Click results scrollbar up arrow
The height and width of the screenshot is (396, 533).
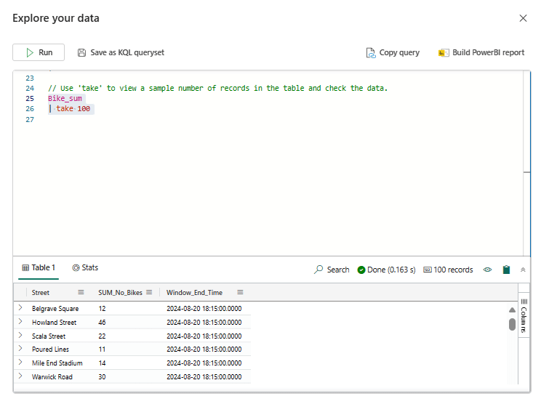[x=512, y=310]
